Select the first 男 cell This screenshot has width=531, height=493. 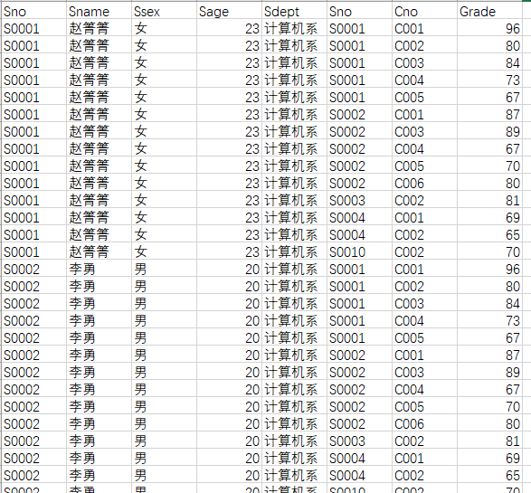click(164, 270)
